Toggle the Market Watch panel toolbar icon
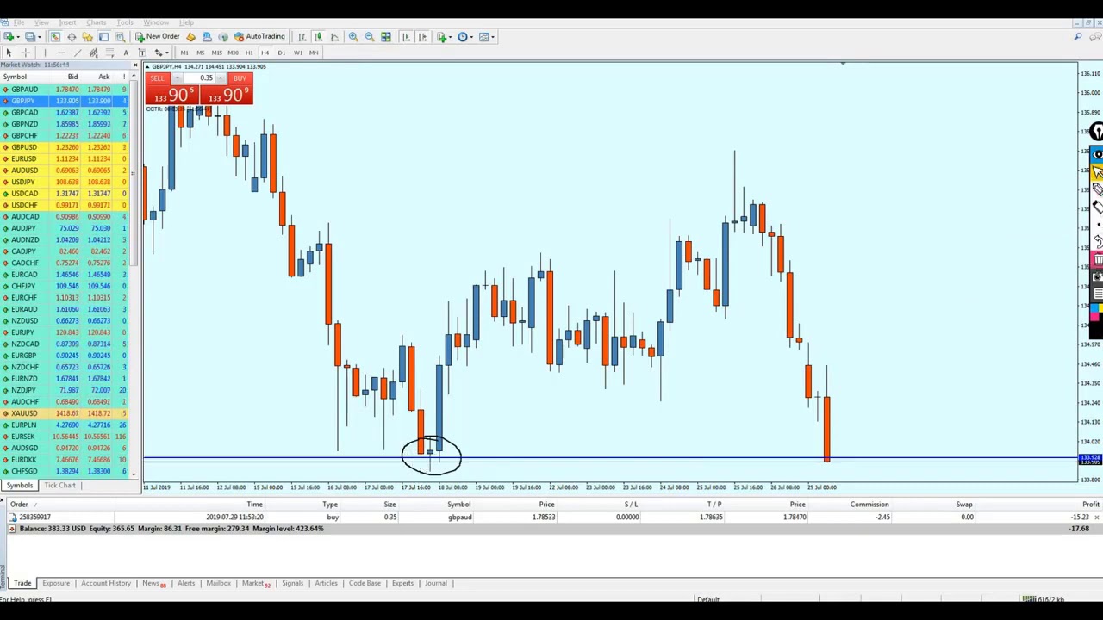1103x620 pixels. 55,37
